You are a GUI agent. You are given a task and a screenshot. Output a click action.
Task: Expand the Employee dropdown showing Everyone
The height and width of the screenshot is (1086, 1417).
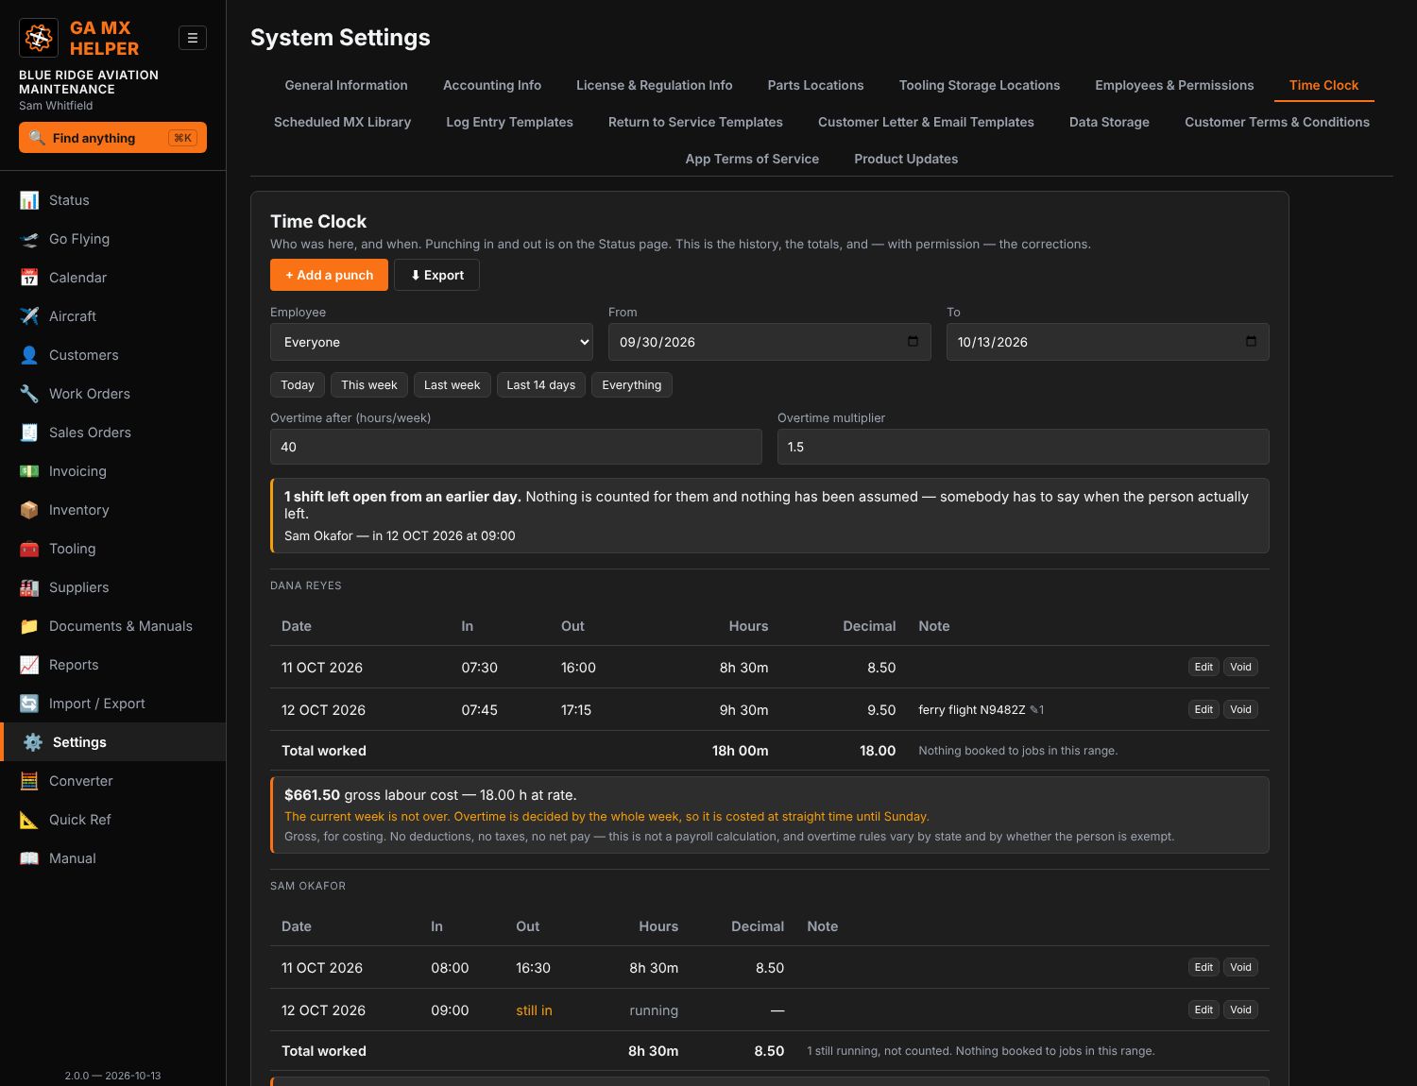(432, 342)
